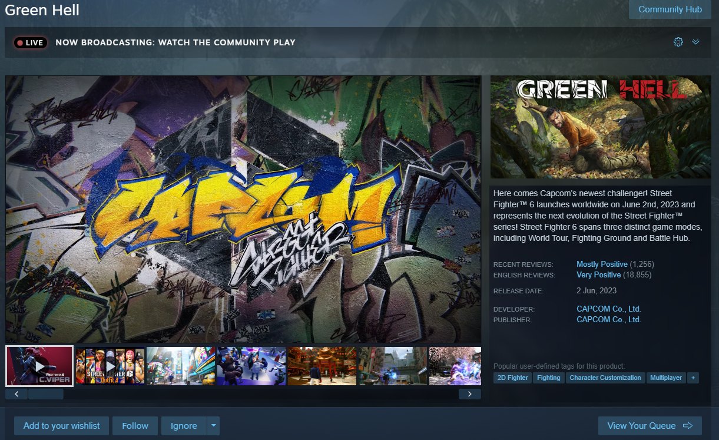Open the Ignore options dropdown arrow
Image resolution: width=719 pixels, height=440 pixels.
coord(213,426)
